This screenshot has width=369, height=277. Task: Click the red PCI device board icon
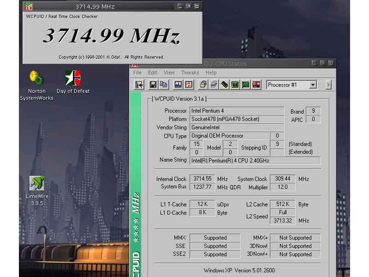257,84
